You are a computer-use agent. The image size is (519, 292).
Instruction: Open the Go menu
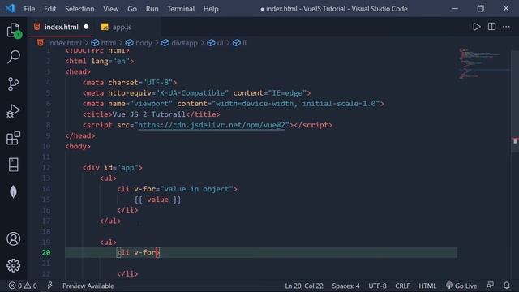coord(132,9)
